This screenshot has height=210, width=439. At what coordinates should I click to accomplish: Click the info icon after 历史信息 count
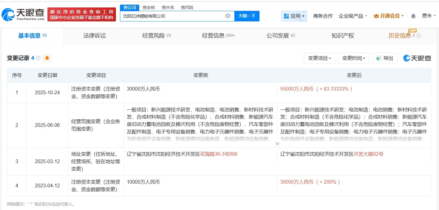coord(419,35)
